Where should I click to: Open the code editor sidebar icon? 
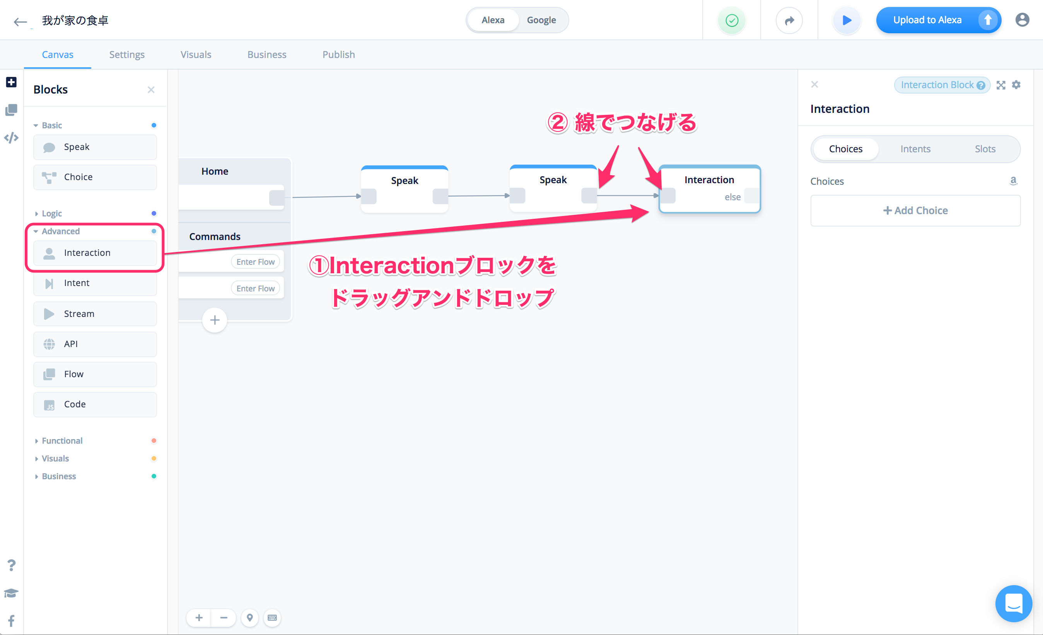[11, 138]
